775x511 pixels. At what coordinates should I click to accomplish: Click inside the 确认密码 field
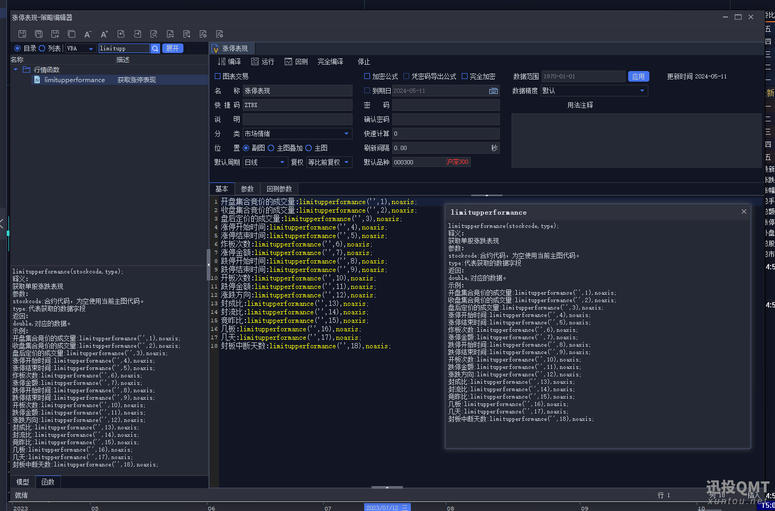tap(446, 119)
